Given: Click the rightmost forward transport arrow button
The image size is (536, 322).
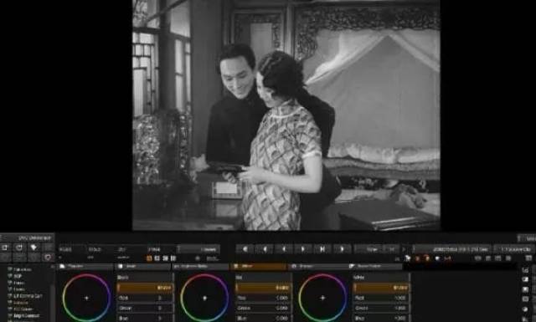Looking at the screenshot, I should click(342, 249).
